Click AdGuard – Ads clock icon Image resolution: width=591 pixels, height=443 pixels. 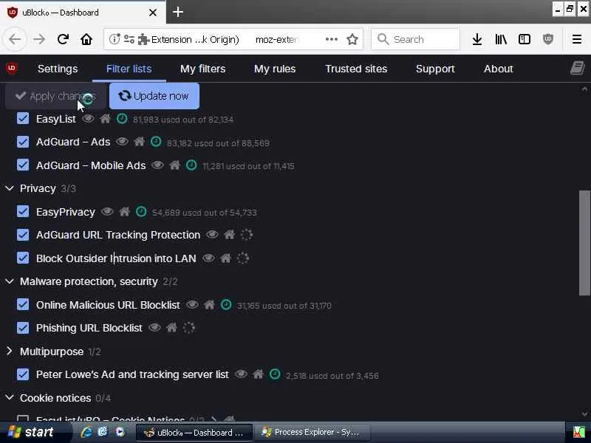156,142
